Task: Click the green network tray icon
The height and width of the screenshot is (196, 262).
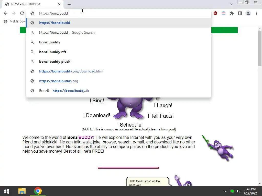Action: click(232, 191)
